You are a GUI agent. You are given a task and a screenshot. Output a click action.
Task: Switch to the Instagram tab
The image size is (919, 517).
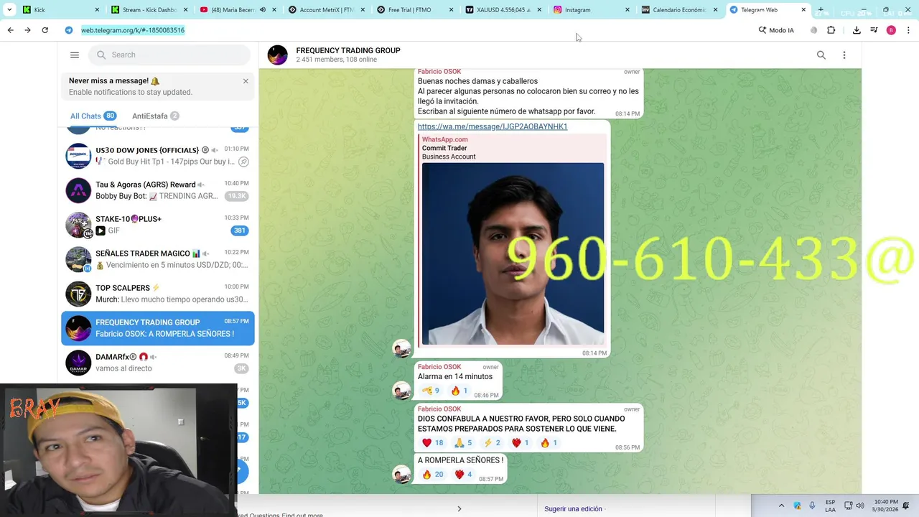pyautogui.click(x=592, y=10)
